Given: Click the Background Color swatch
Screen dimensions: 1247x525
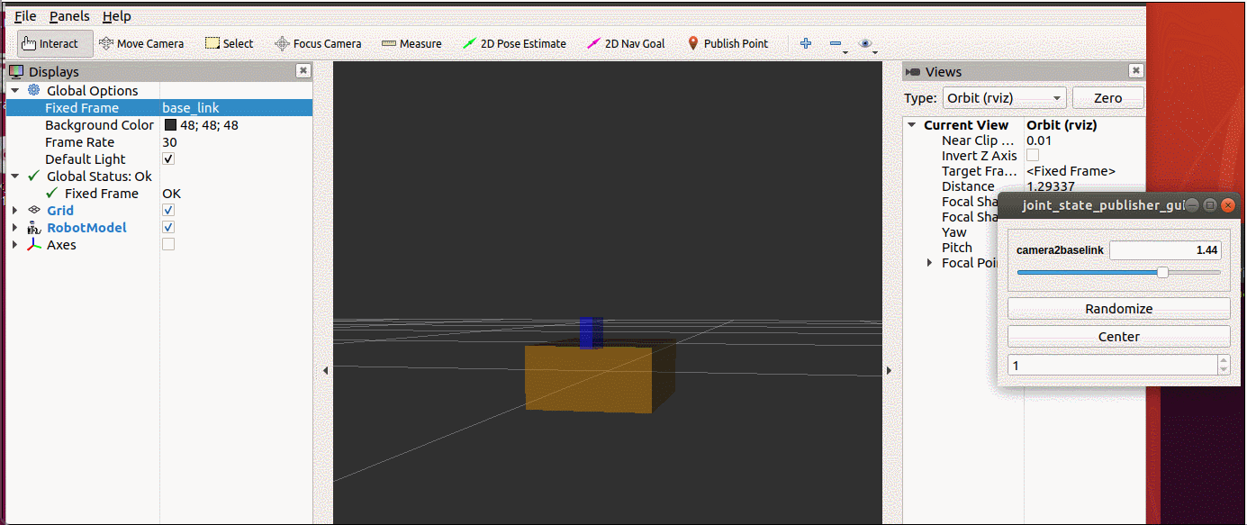Looking at the screenshot, I should click(170, 125).
